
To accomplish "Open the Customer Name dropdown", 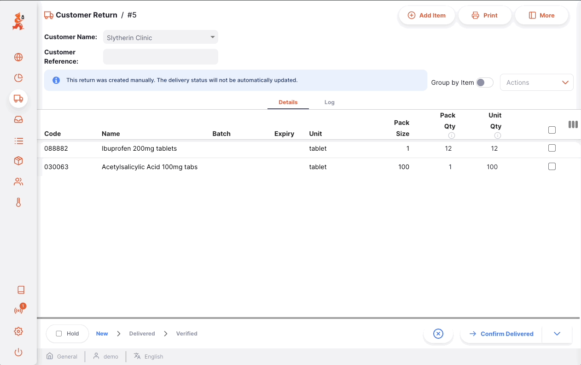I will pos(161,37).
